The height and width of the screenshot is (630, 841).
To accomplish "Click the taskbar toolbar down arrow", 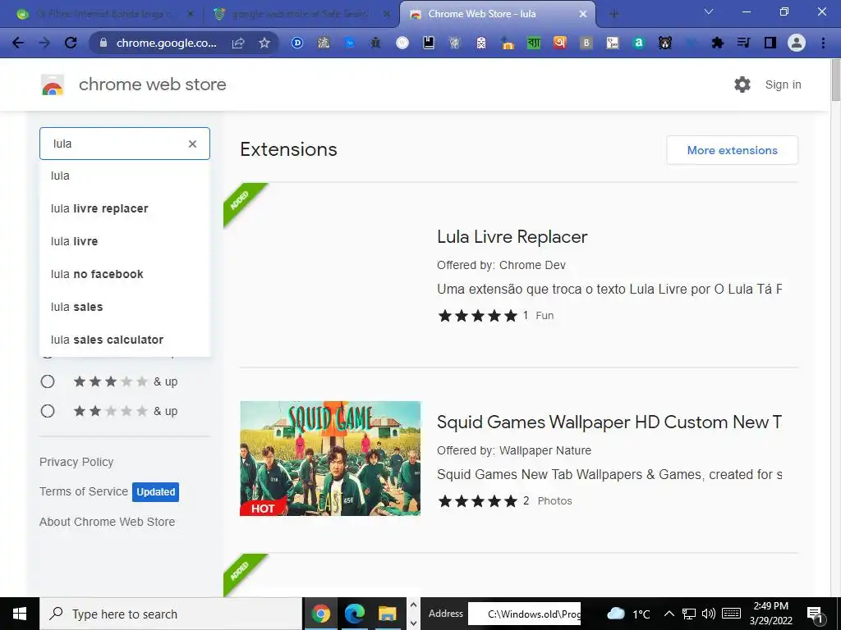I will pos(413,623).
